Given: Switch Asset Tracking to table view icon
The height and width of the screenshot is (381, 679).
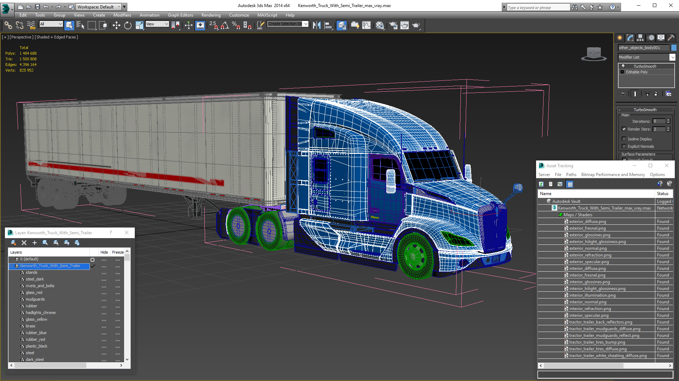Looking at the screenshot, I should tap(570, 184).
